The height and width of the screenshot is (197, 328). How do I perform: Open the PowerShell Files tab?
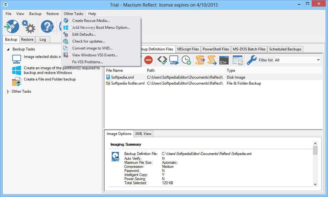pyautogui.click(x=216, y=49)
